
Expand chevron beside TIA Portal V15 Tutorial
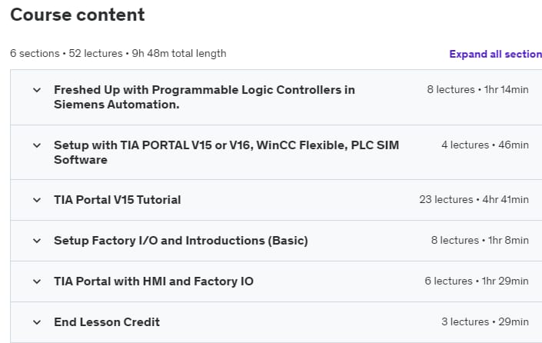[x=36, y=200]
